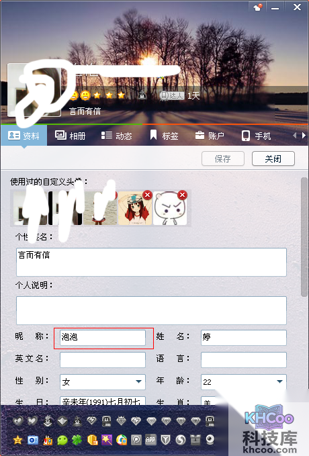
Task: Click the vertical scrollbar of the profile form
Action: pos(304,237)
